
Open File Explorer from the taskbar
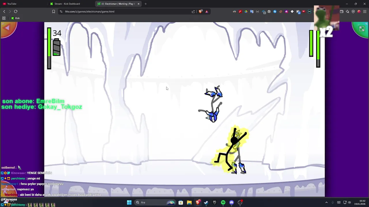pos(189,202)
